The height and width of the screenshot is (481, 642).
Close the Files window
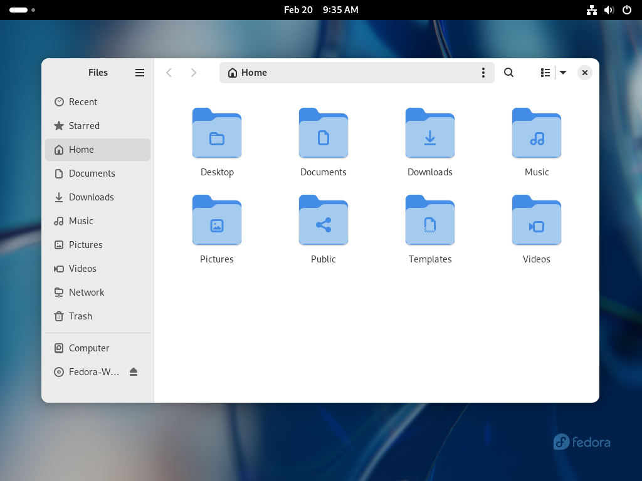click(585, 73)
